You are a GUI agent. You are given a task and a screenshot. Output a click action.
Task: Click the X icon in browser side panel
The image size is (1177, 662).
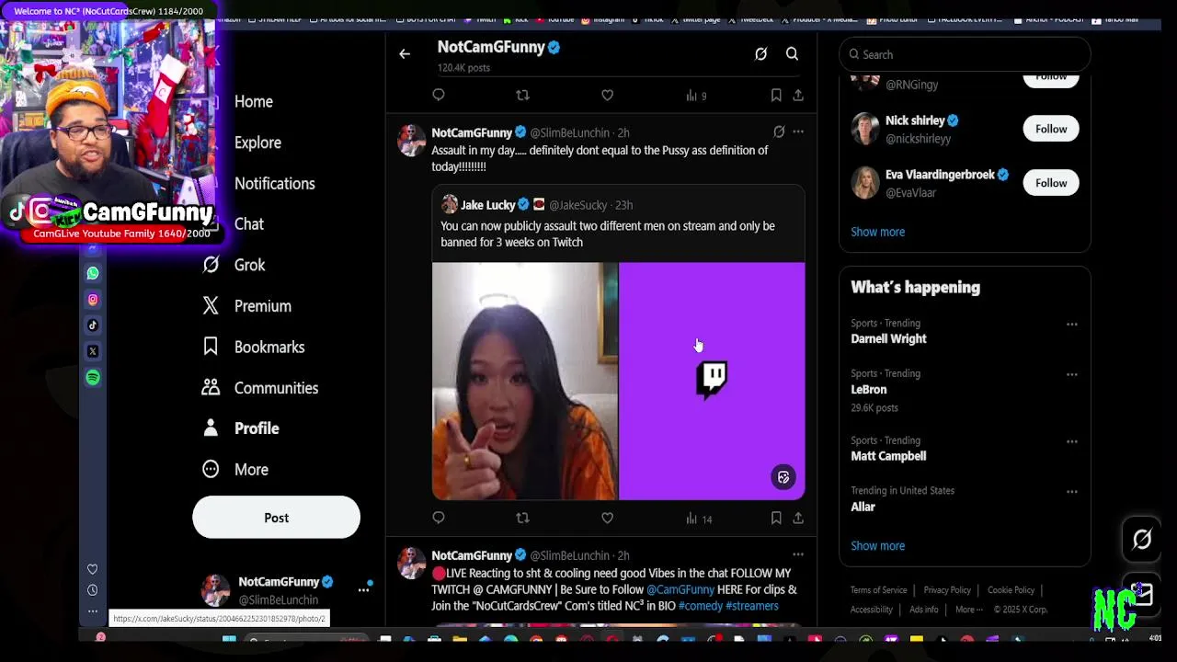pyautogui.click(x=93, y=351)
